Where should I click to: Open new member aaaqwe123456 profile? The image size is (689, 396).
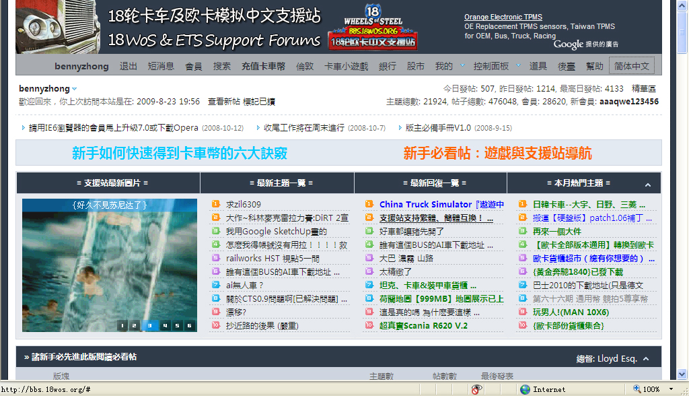629,102
